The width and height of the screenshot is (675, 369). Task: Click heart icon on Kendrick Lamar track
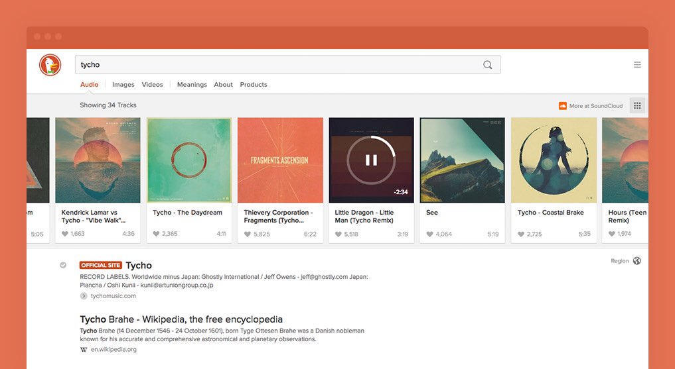[65, 234]
